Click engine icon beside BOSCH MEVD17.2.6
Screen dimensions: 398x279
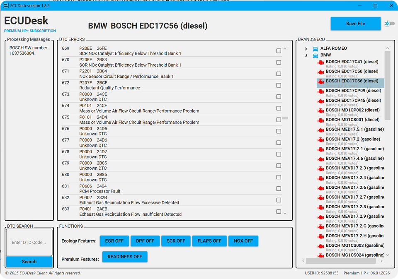pos(320,188)
